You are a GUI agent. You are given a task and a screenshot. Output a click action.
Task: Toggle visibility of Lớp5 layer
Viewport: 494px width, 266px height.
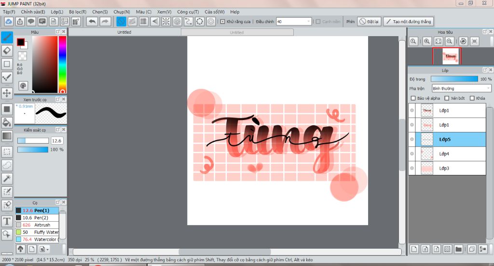pos(412,139)
